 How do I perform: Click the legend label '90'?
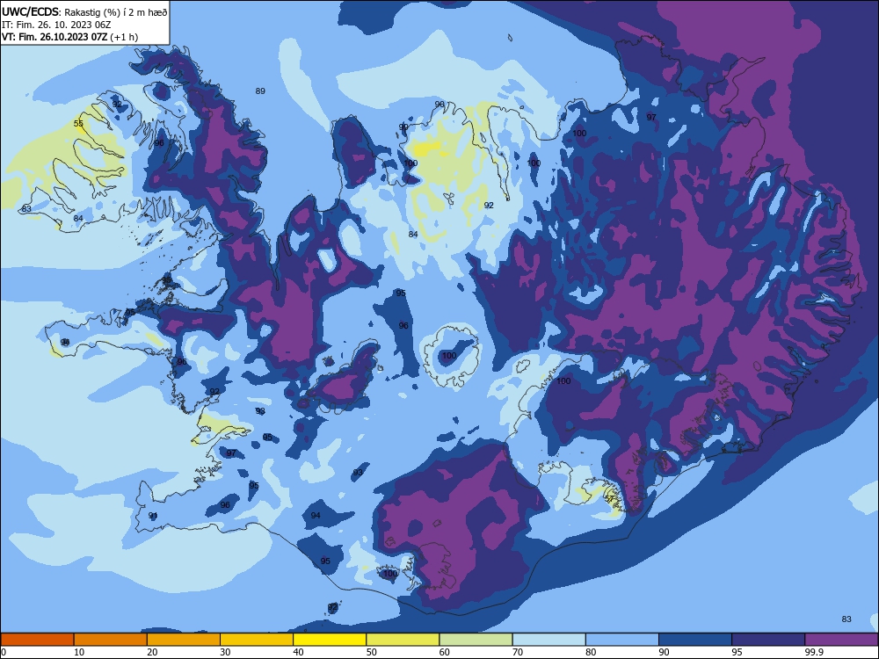pos(665,652)
